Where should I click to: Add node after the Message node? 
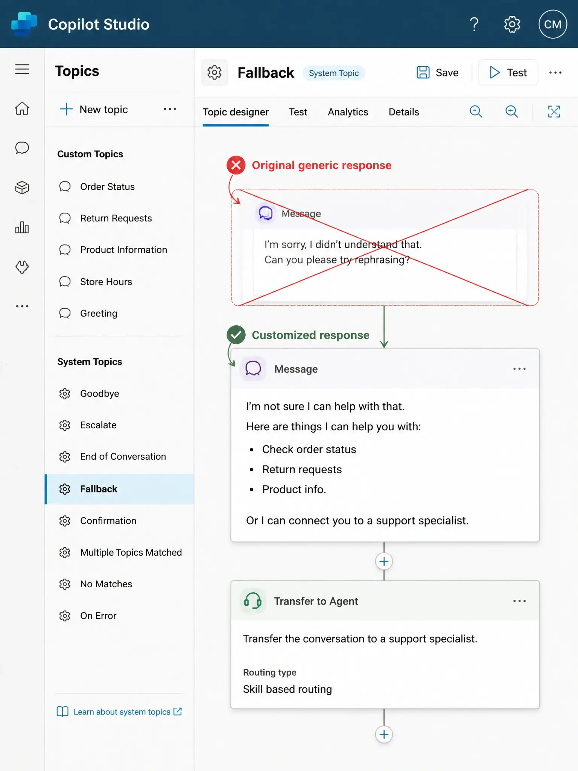[x=384, y=561]
